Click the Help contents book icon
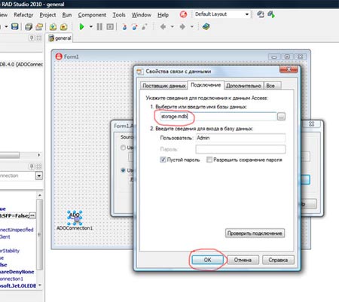 (x=206, y=26)
